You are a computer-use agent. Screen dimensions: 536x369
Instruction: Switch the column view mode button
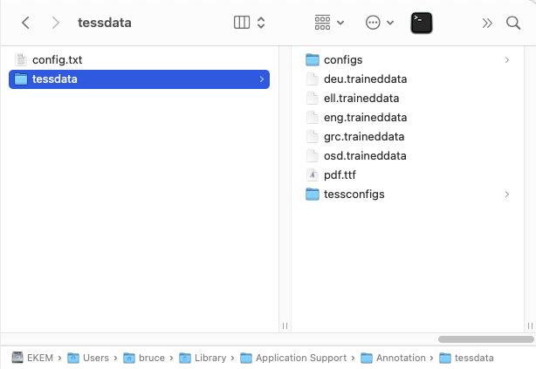pyautogui.click(x=250, y=23)
